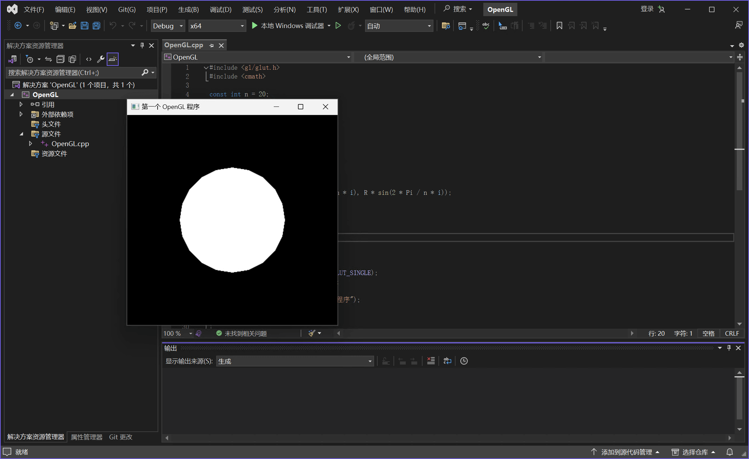Switch to the Git 更改 tab

coord(121,437)
